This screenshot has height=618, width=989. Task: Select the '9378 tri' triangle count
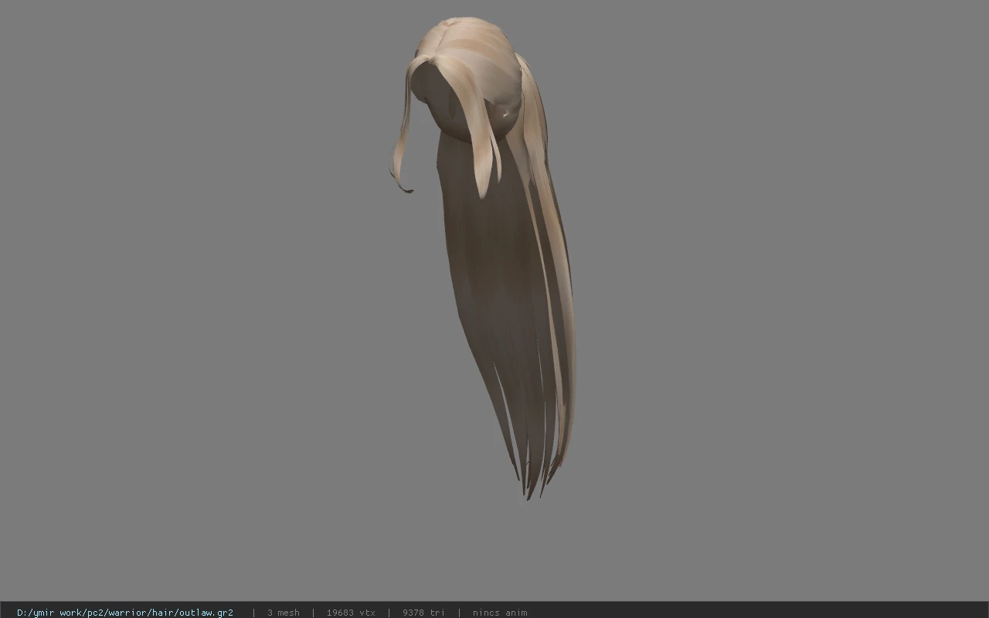[x=423, y=612]
